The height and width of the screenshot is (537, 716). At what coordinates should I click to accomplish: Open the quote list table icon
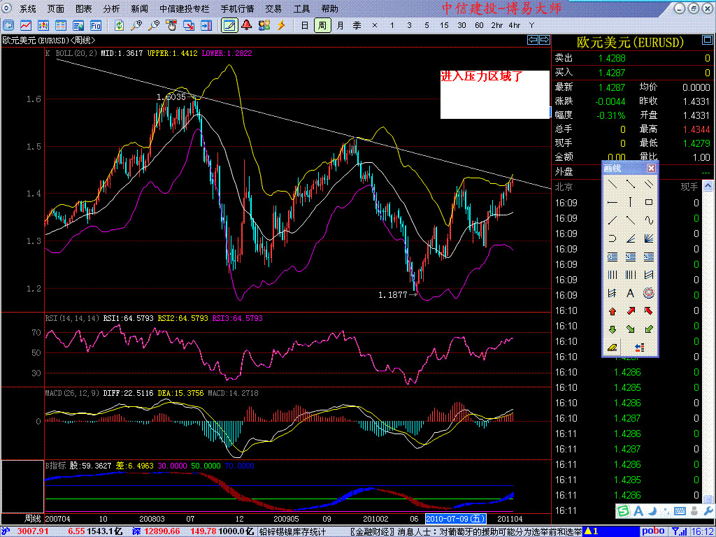tap(61, 25)
